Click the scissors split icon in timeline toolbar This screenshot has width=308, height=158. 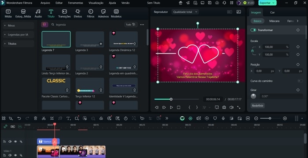[x=44, y=118]
